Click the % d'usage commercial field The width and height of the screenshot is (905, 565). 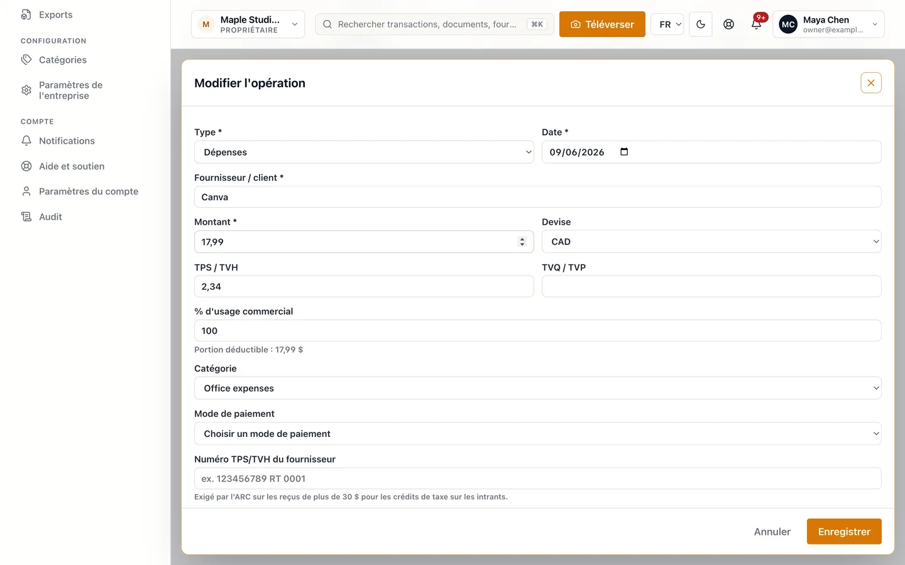(x=538, y=331)
